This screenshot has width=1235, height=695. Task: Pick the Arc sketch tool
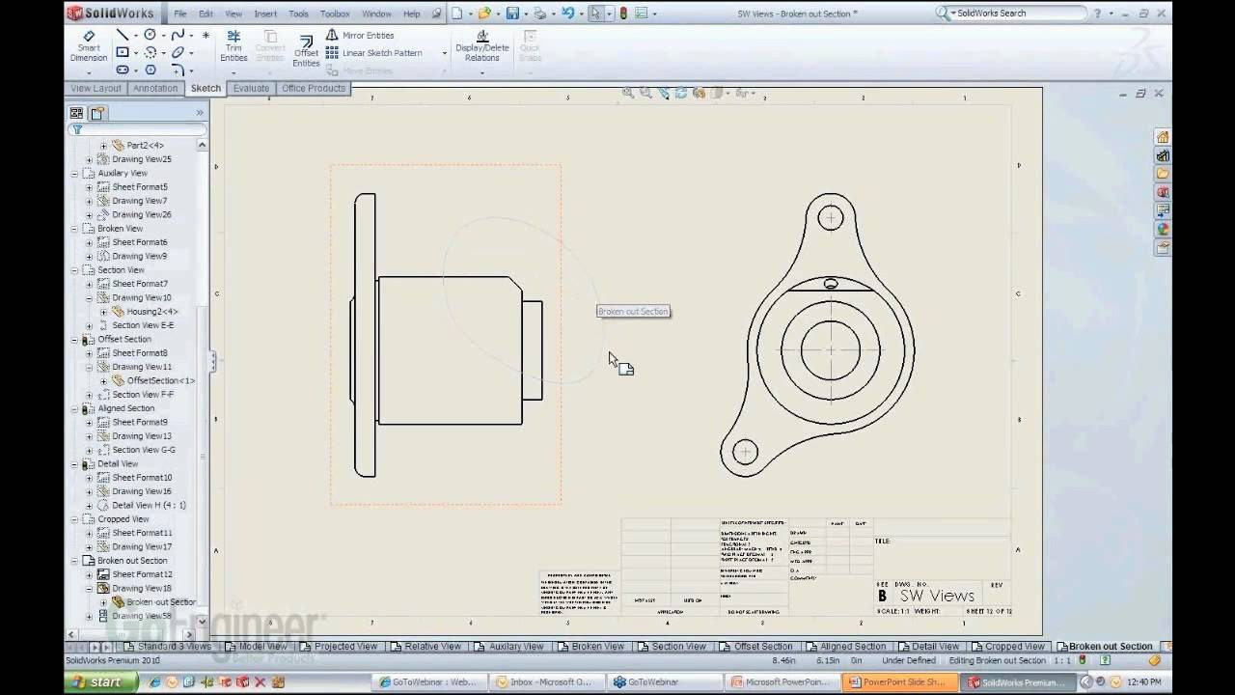pyautogui.click(x=150, y=52)
